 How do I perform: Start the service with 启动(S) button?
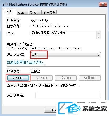18,78
